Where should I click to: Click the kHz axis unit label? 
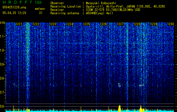(x=3, y=23)
